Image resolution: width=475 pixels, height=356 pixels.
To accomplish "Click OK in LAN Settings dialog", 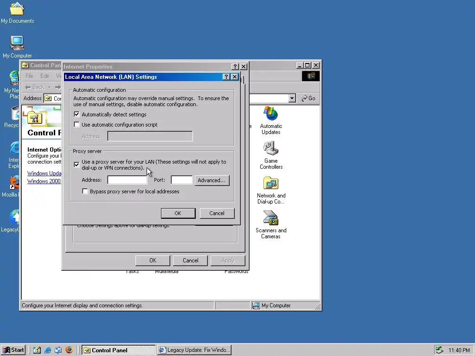I will 178,213.
